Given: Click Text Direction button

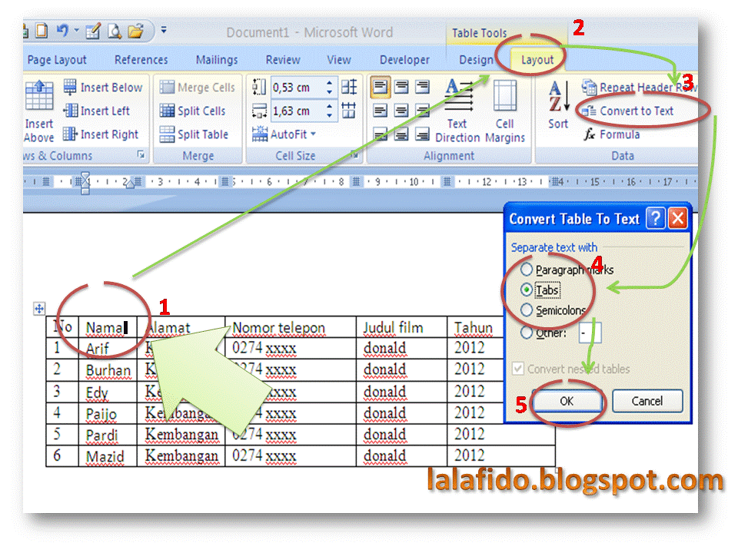Looking at the screenshot, I should (457, 111).
